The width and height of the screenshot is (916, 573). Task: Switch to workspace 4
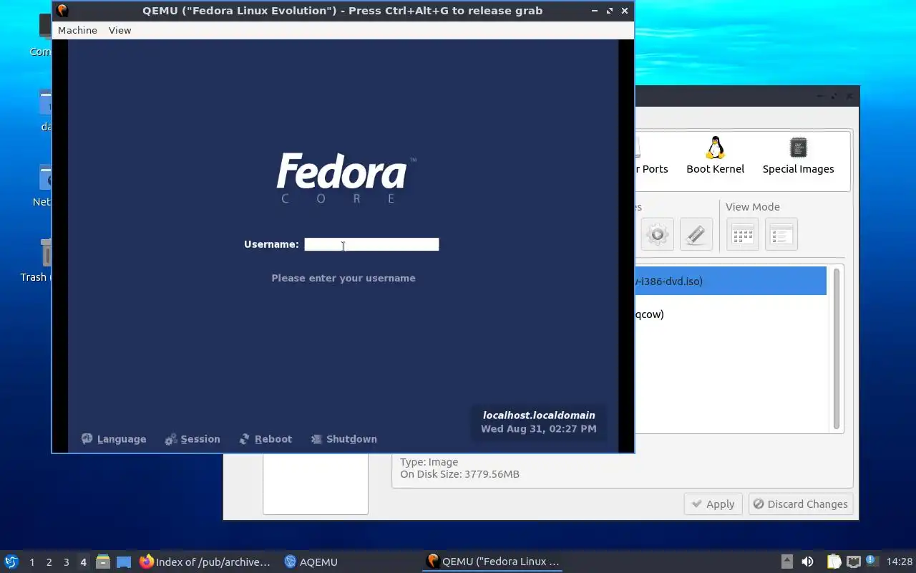(x=83, y=562)
